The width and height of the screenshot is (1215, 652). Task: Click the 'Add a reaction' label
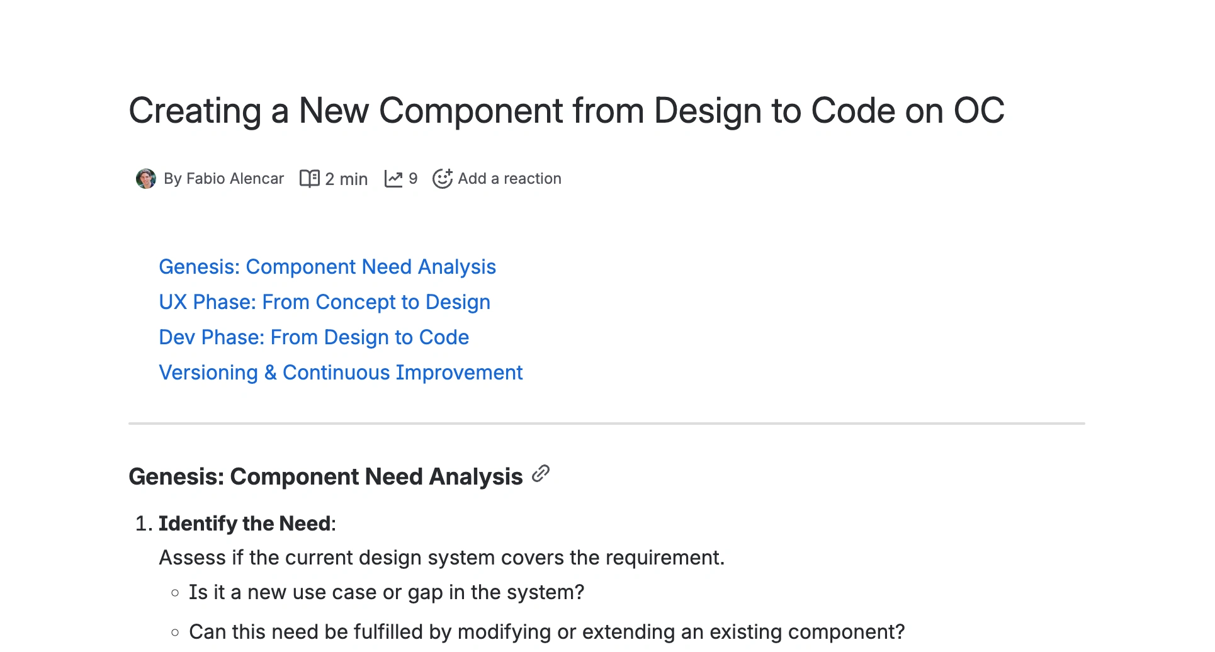(x=509, y=179)
